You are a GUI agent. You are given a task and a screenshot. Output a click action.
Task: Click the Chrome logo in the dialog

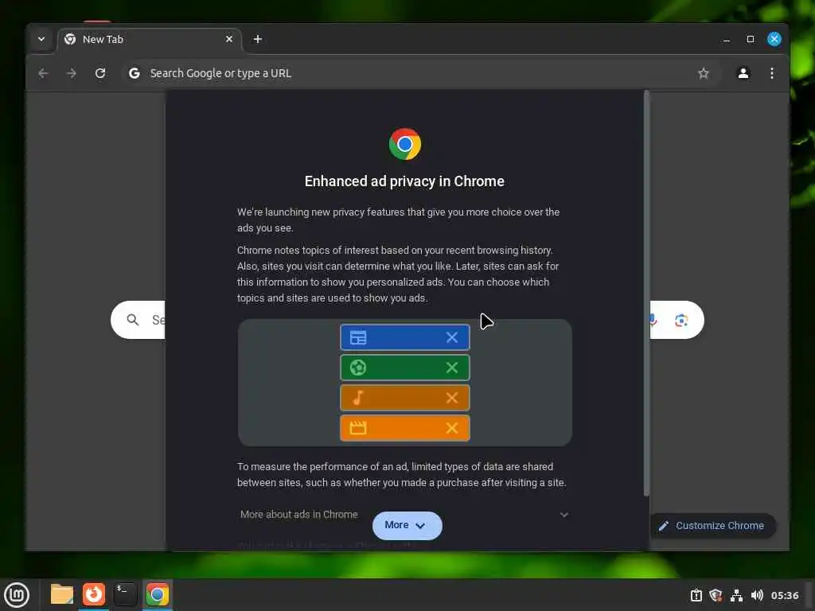click(x=405, y=144)
